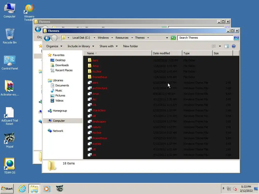
Task: Open recent pages dropdown beside Forward button
Action: pyautogui.click(x=59, y=38)
